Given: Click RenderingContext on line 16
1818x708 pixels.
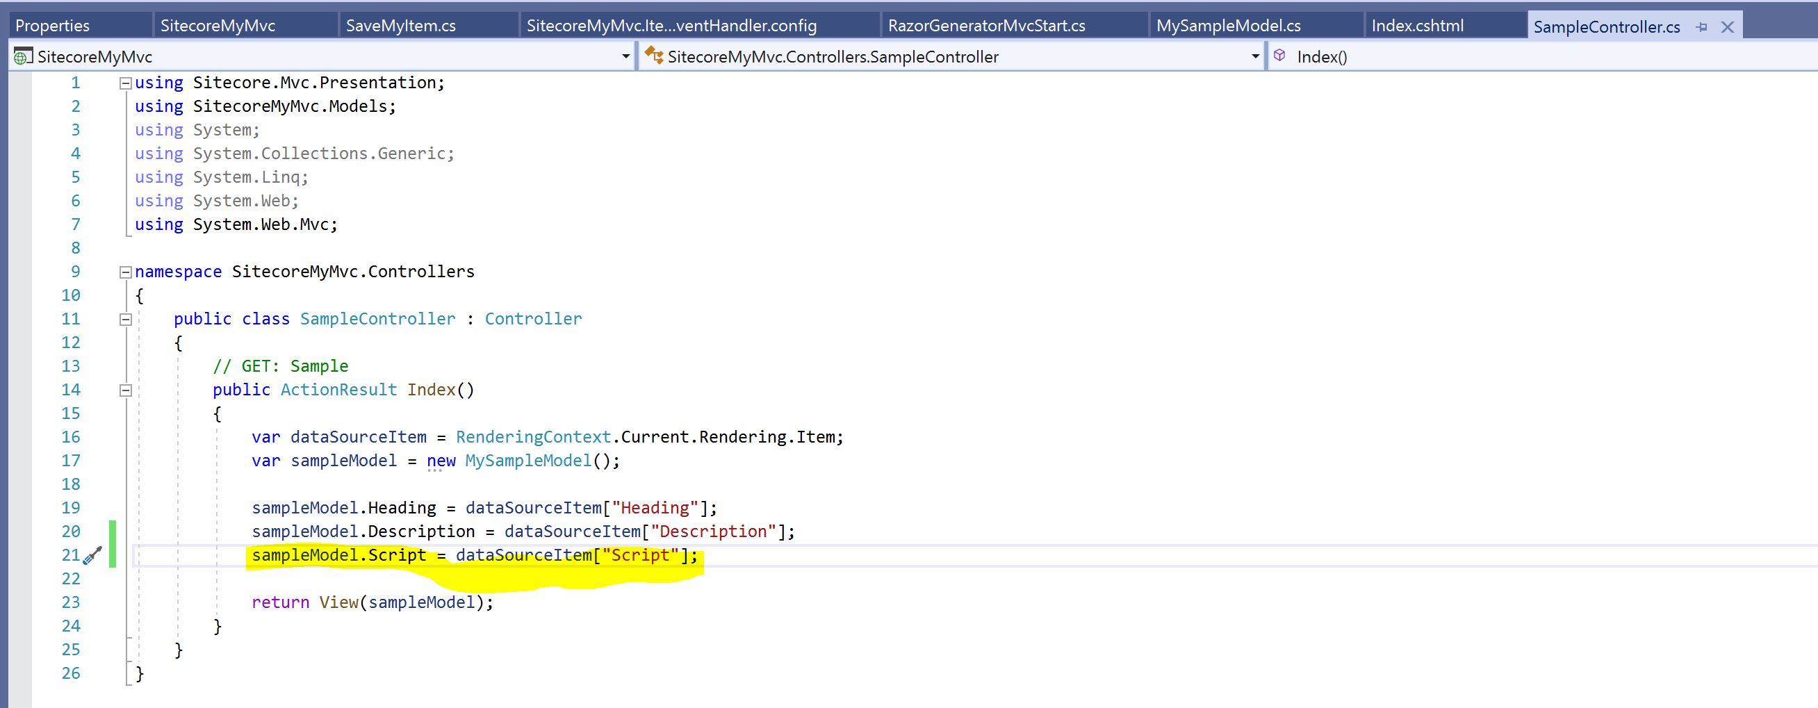Looking at the screenshot, I should tap(533, 438).
